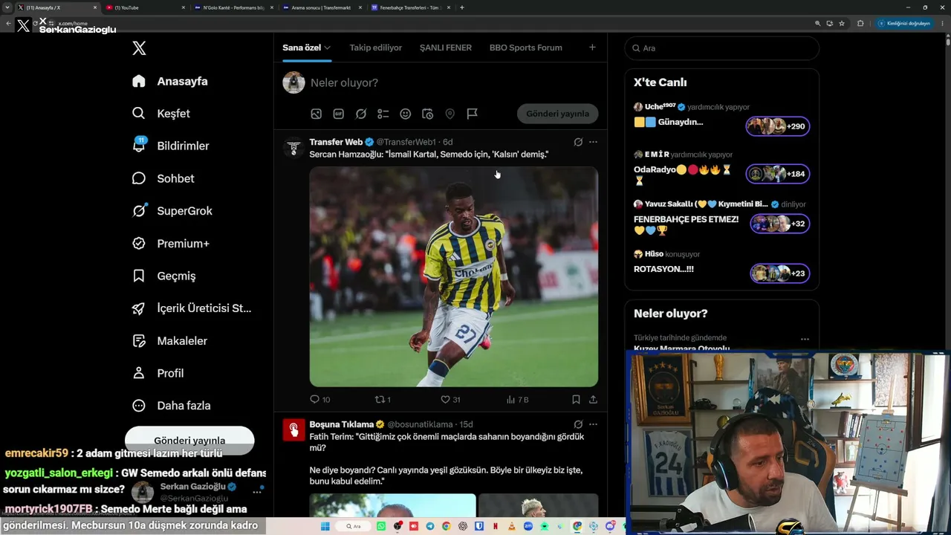Open the Windows Start menu

point(325,526)
